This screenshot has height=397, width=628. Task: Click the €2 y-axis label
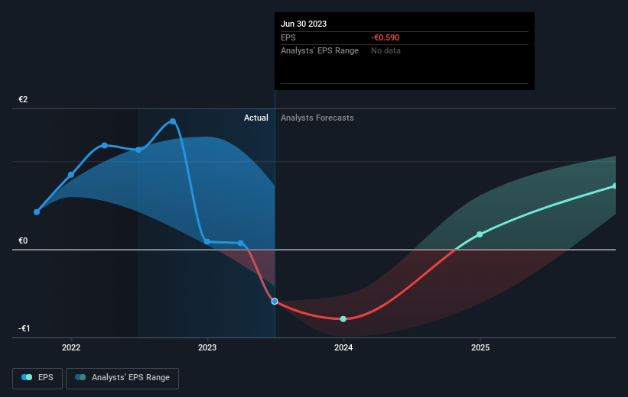click(23, 99)
